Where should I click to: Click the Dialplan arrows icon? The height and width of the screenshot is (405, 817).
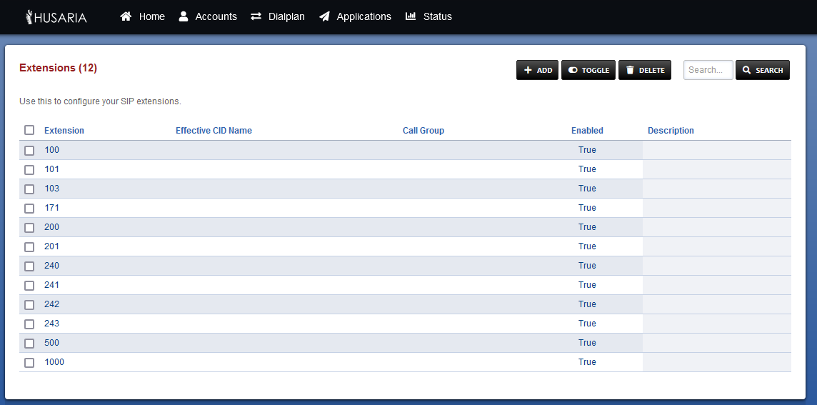click(256, 16)
